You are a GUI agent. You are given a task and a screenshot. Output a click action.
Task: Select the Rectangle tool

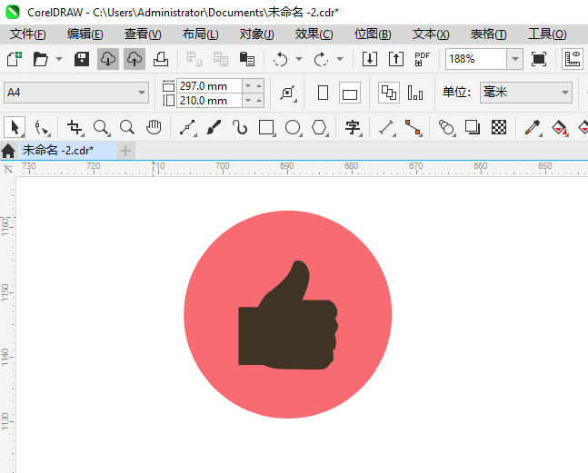pos(266,127)
